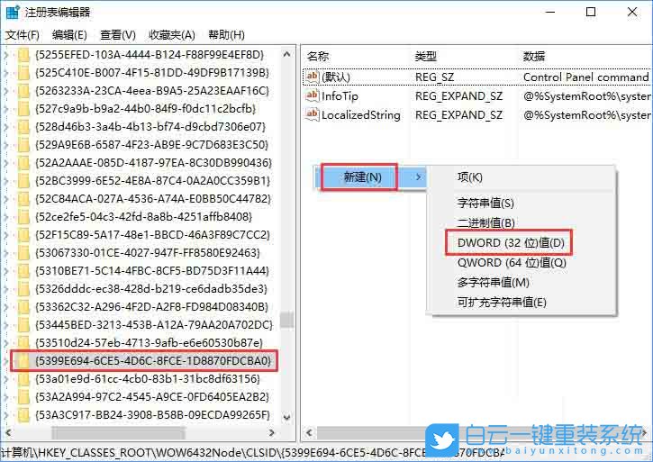Click folder icon of {529A9E6B-6587-4F23-AB9E-9C7D683E3C50}
653x462 pixels.
point(23,145)
